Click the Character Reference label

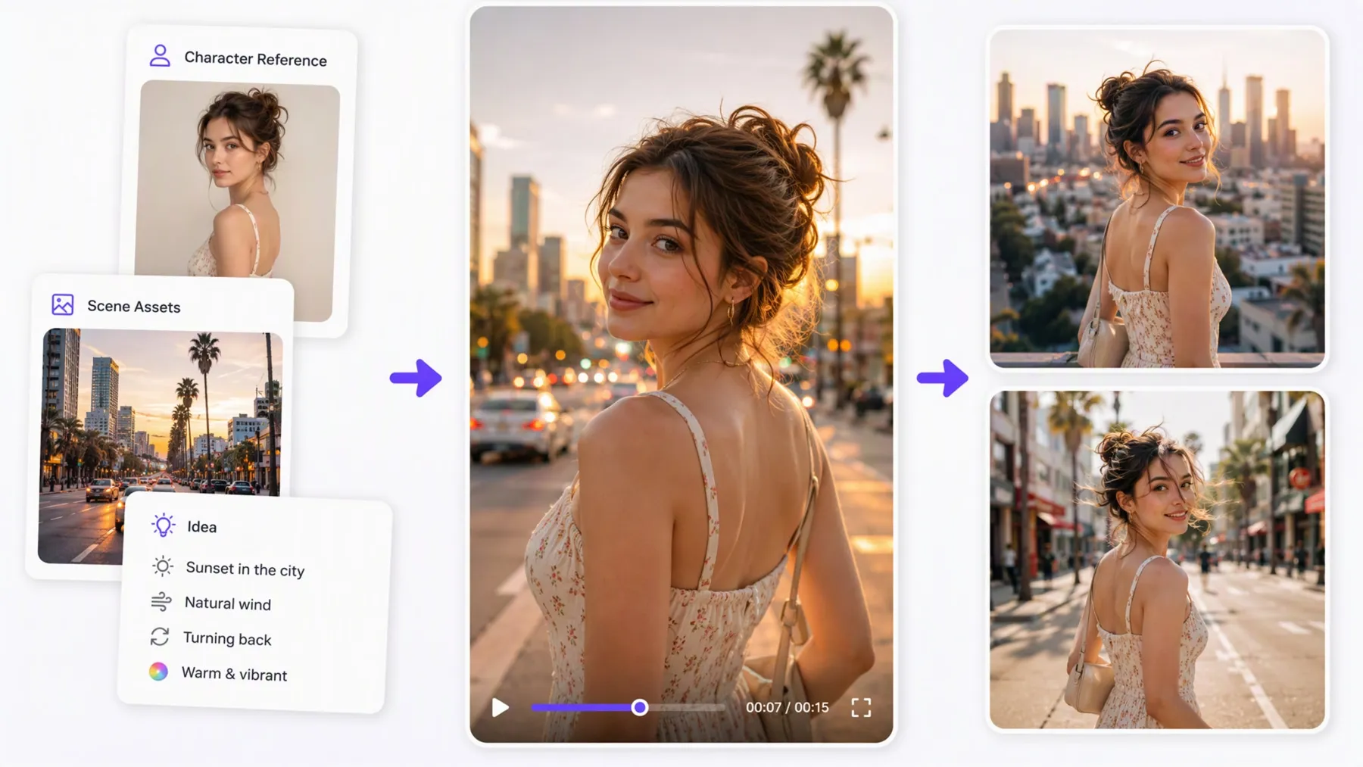(256, 59)
